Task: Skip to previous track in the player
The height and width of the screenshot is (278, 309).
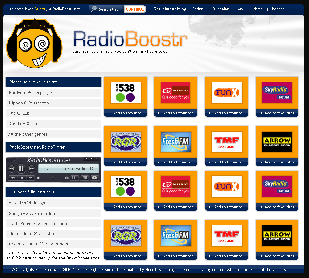Action: 13,178
